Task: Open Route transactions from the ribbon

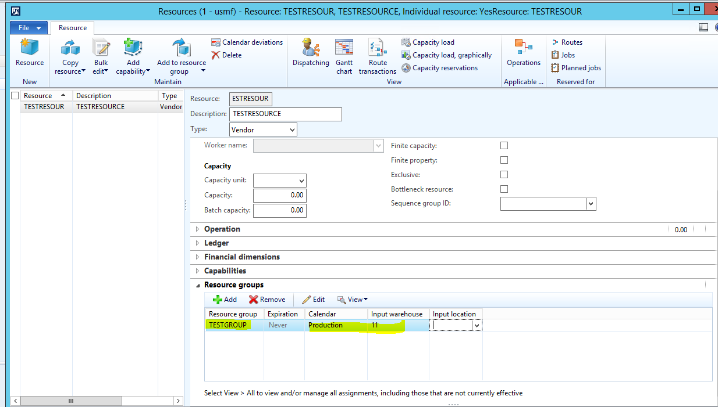Action: coord(377,56)
